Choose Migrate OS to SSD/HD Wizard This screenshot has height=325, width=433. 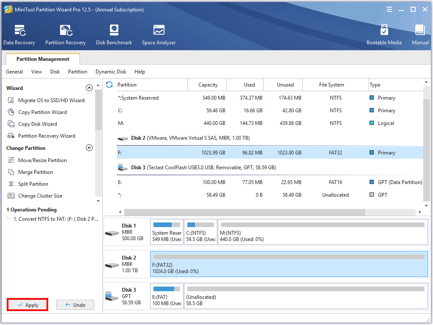tap(51, 100)
